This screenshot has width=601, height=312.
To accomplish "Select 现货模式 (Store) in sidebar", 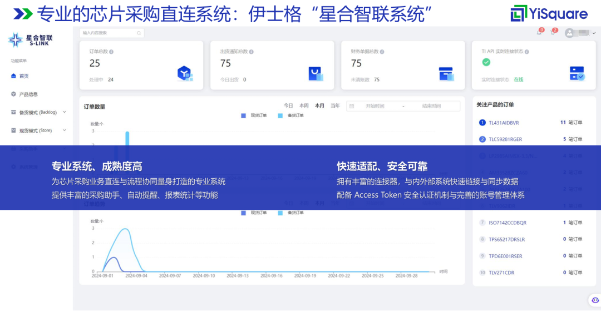I will [35, 131].
